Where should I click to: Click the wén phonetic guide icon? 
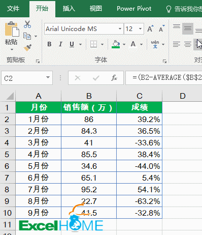coord(155,44)
